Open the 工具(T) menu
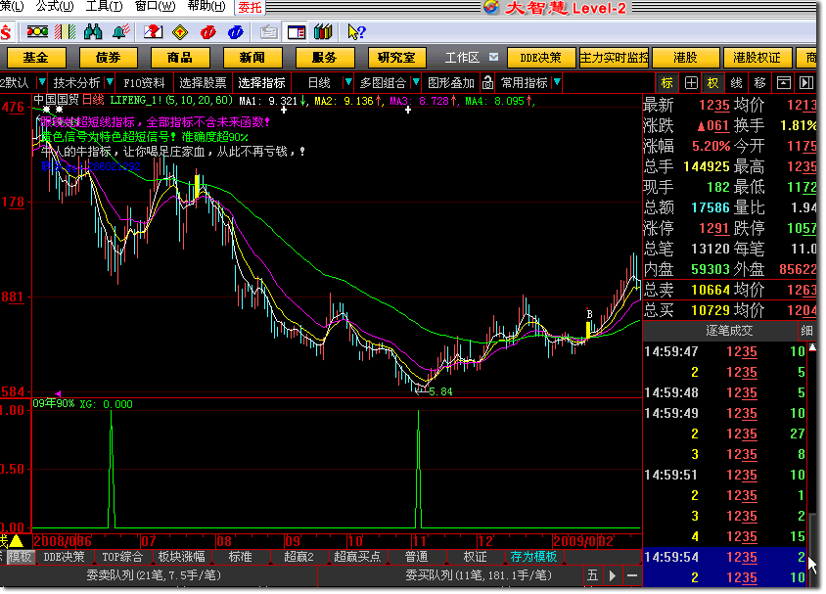This screenshot has width=826, height=594. click(x=104, y=6)
